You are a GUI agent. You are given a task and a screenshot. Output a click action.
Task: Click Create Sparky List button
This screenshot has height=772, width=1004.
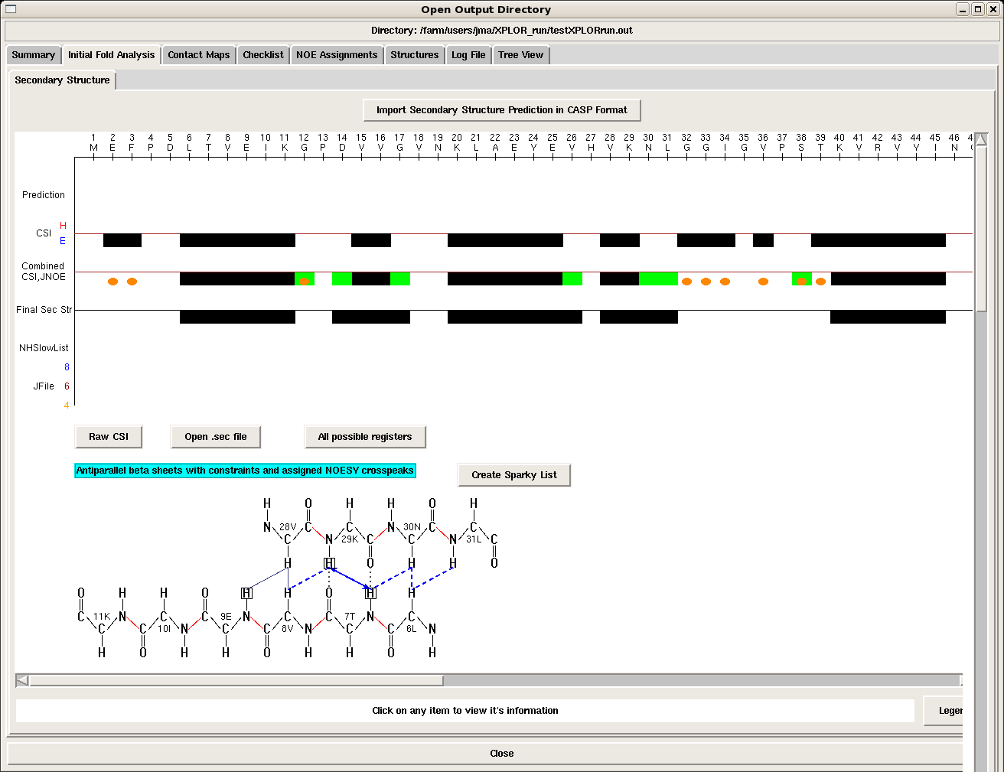(514, 475)
